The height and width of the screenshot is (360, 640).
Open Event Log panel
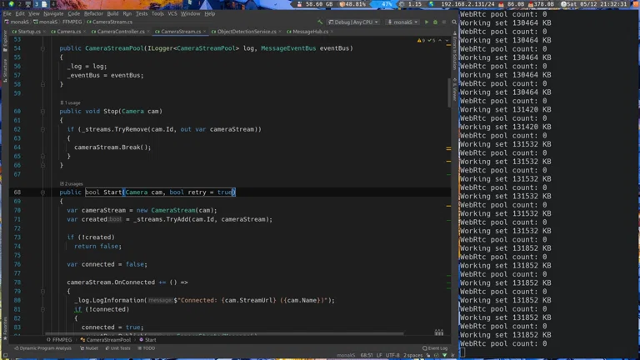click(435, 348)
